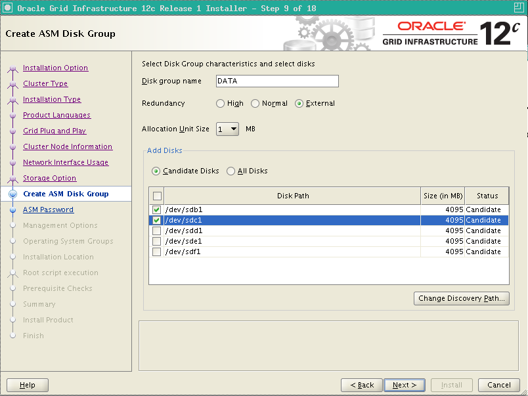Select the /dev/sdd1 disk path row
The height and width of the screenshot is (396, 528).
(292, 231)
